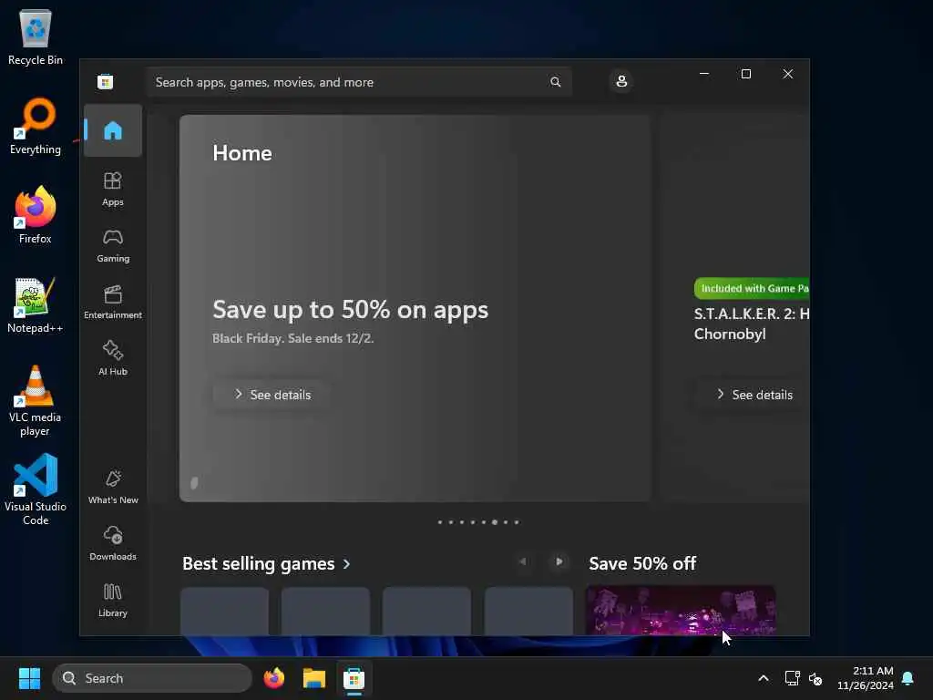Screen dimensions: 933x700
Task: Open the first best selling game tile
Action: (x=224, y=612)
